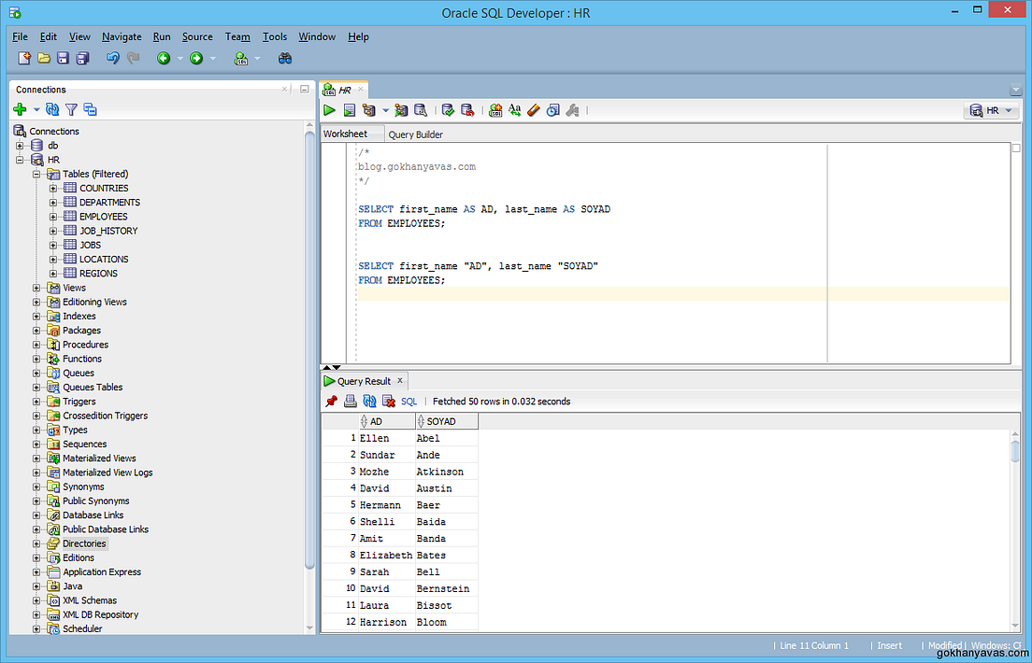Image resolution: width=1032 pixels, height=663 pixels.
Task: Minimize the Connections panel
Action: tap(304, 89)
